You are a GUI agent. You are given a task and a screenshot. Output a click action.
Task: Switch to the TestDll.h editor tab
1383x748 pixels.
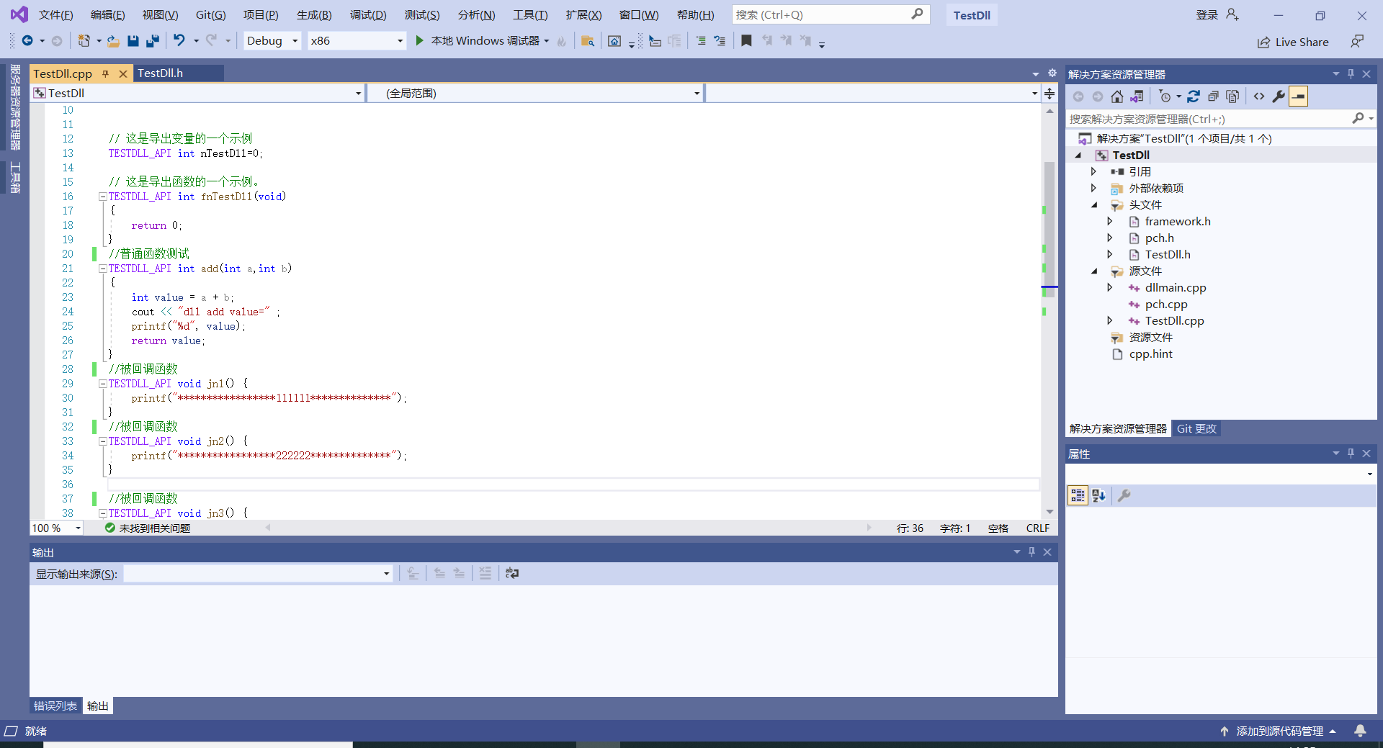tap(161, 73)
